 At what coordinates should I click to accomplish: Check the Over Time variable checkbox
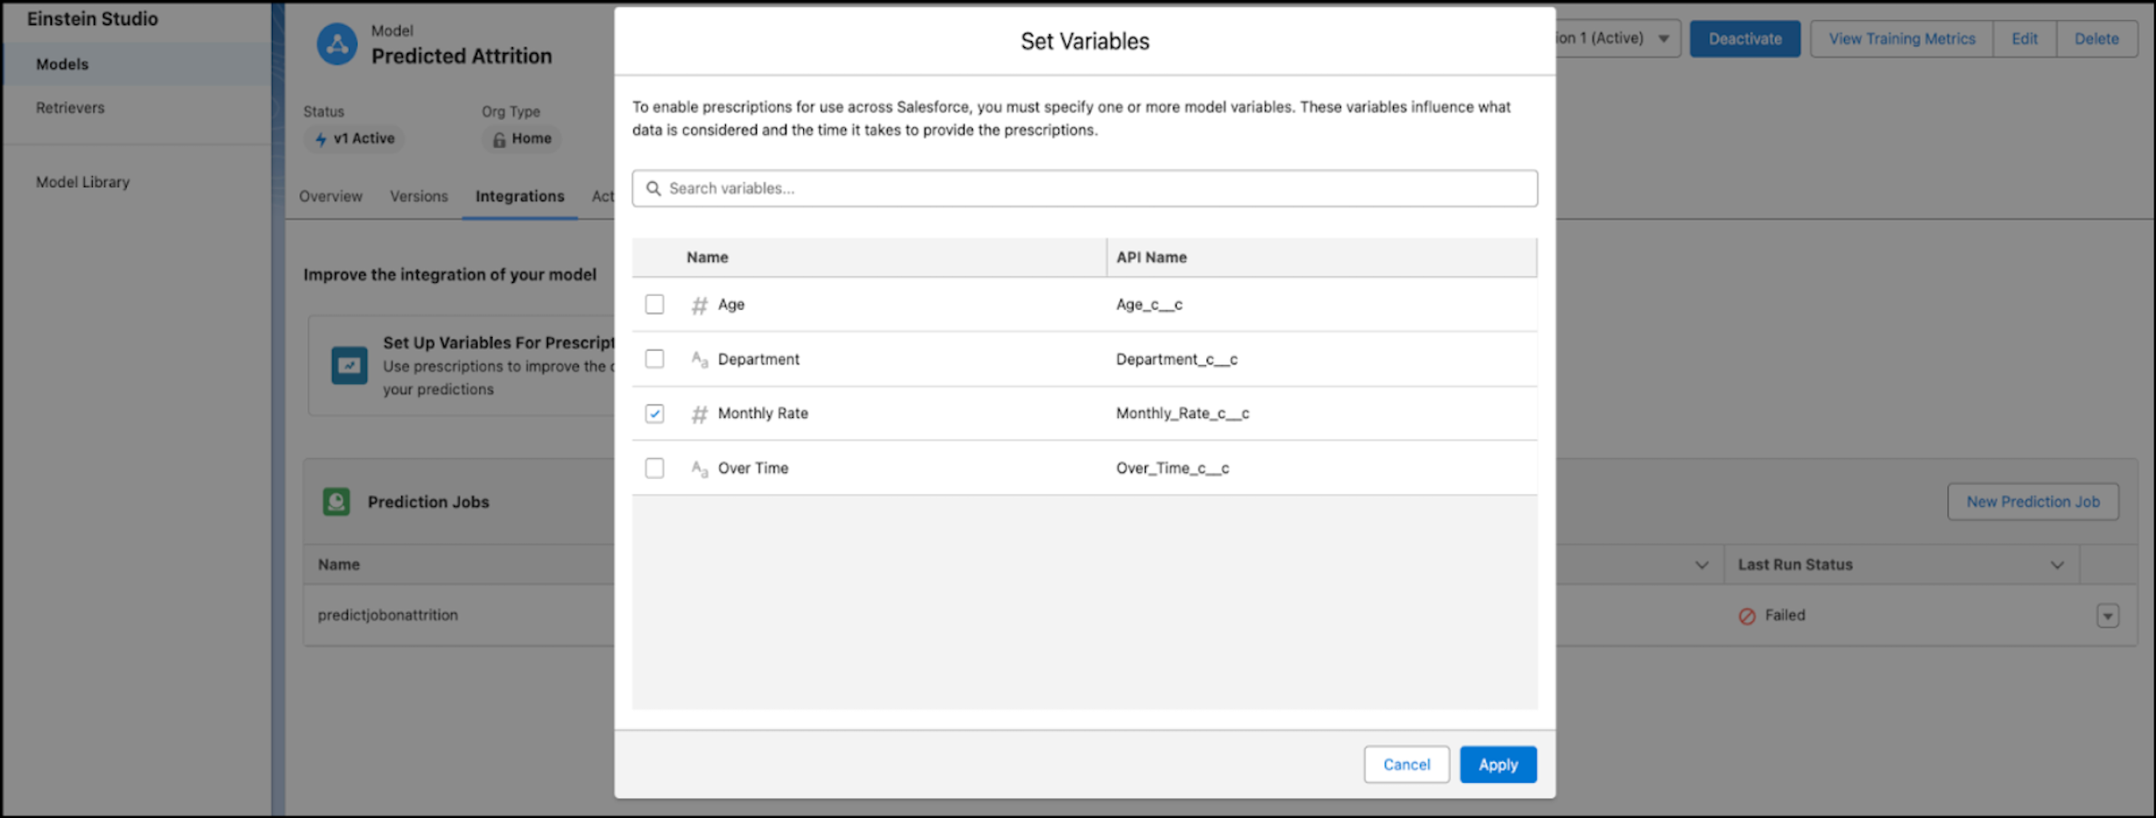[655, 467]
